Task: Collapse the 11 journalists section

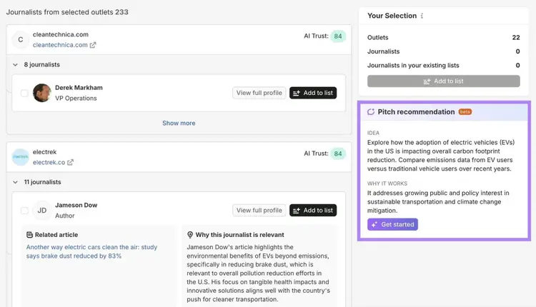Action: click(x=15, y=182)
